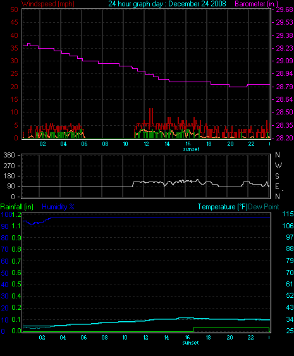294x356 pixels.
Task: Click green rainfall axis value 0.7
Action: (16, 261)
